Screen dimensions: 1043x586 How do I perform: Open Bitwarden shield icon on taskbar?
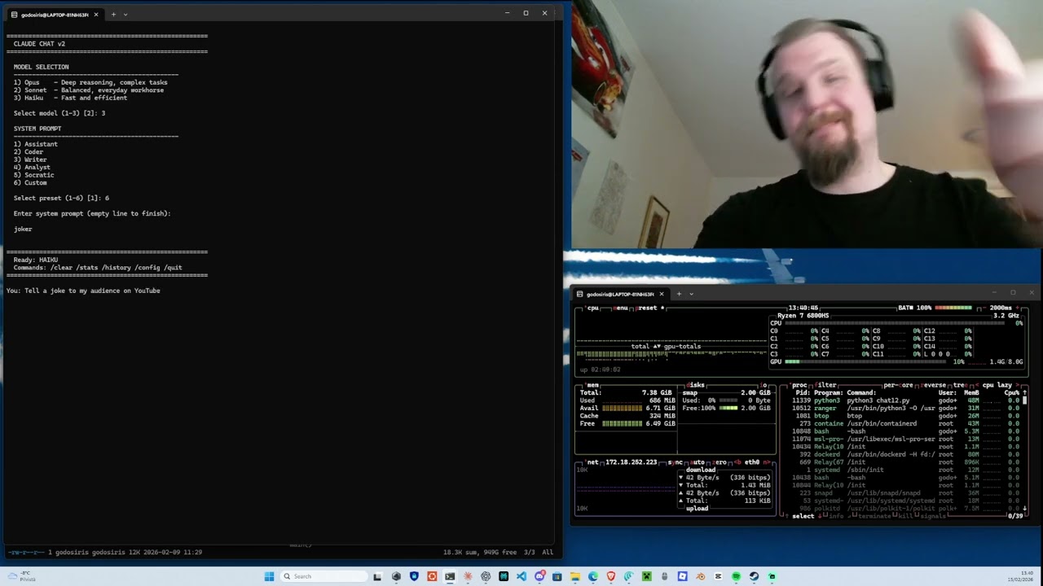coord(414,576)
